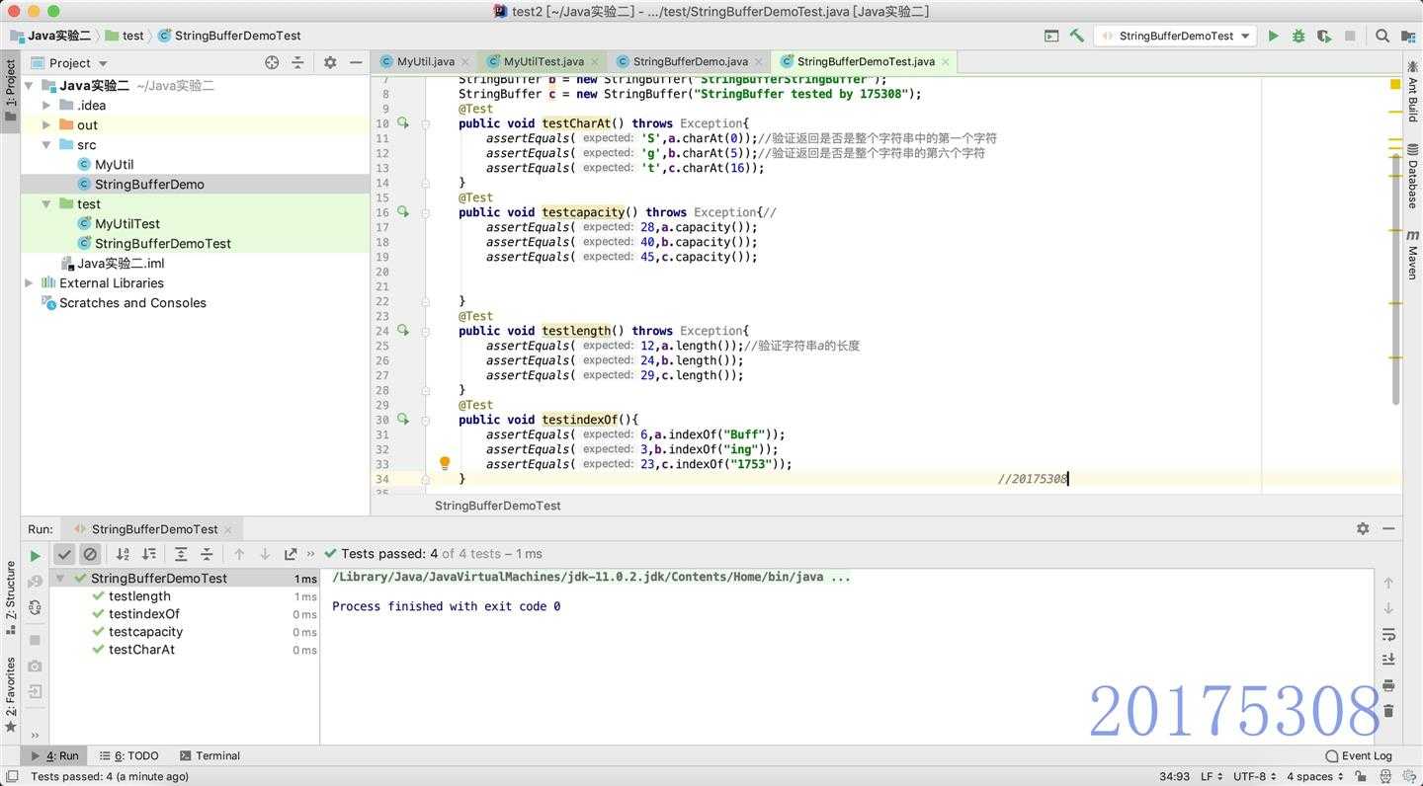The height and width of the screenshot is (786, 1423).
Task: Open Z: Structure side panel
Action: (x=11, y=596)
